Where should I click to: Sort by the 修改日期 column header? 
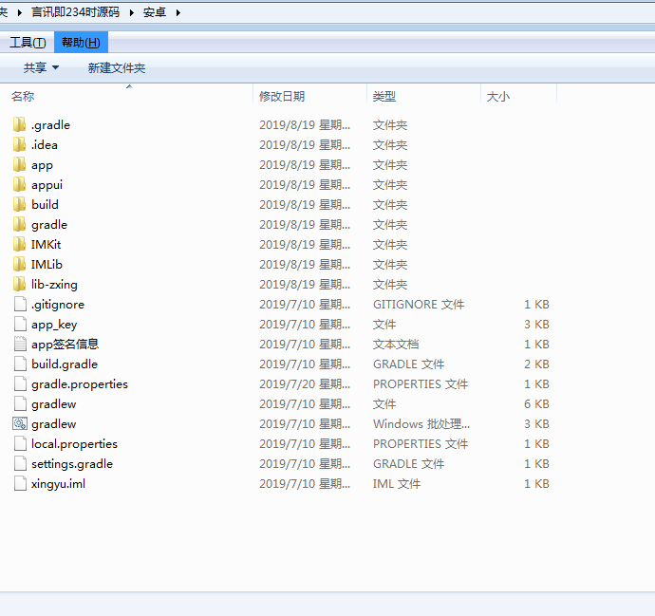pos(310,96)
